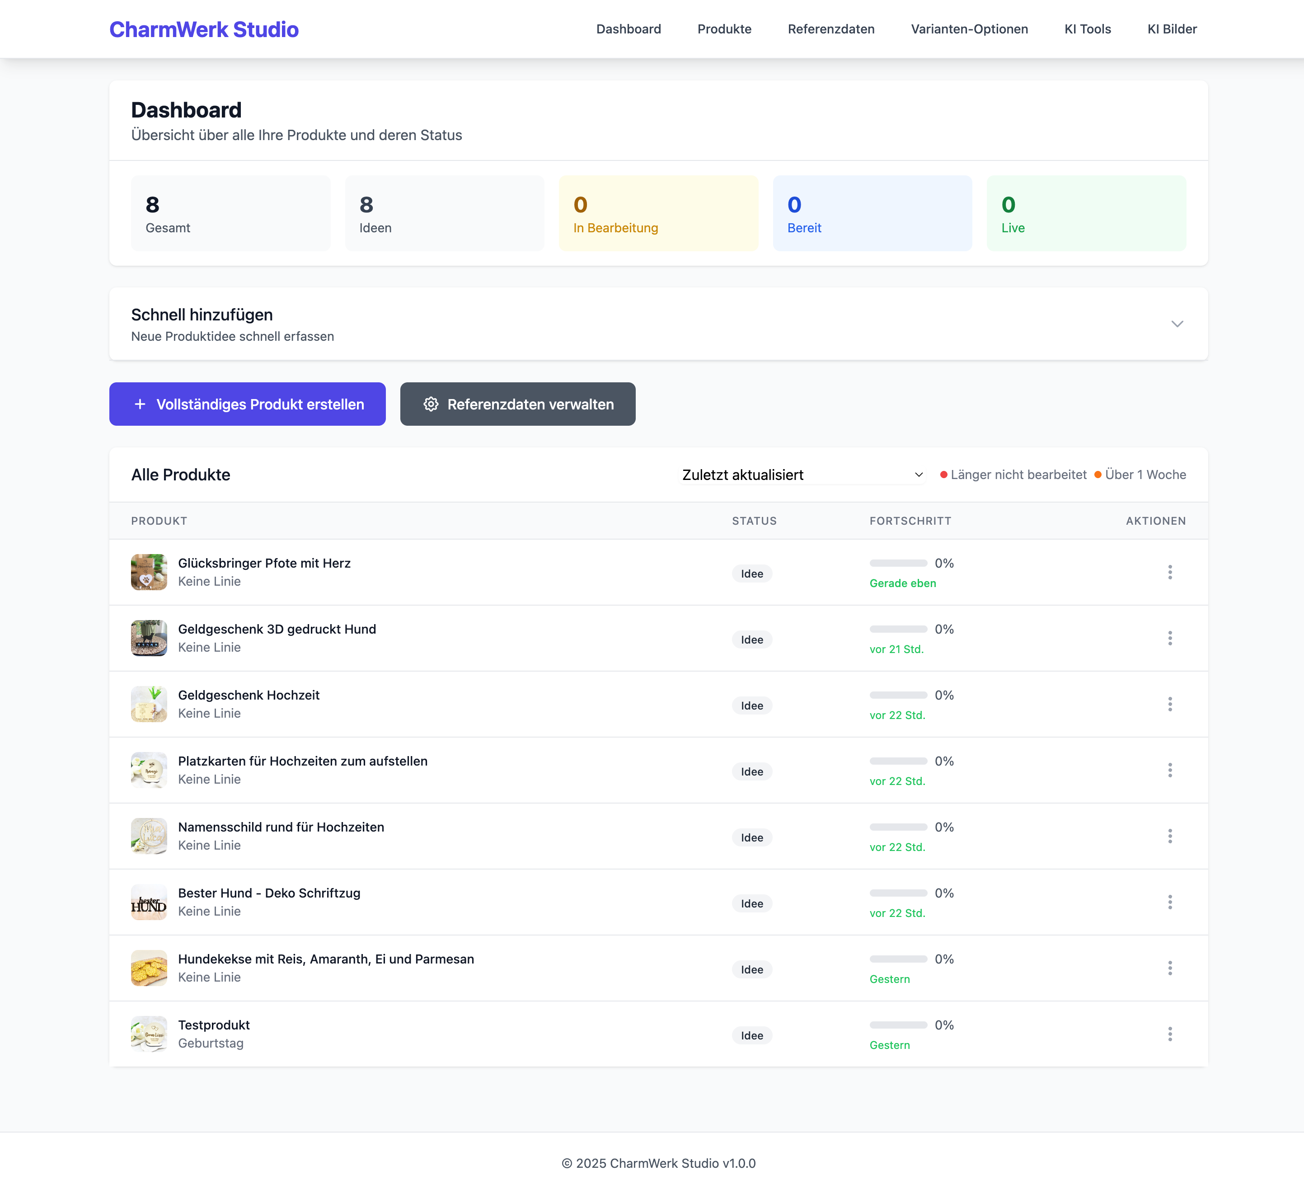Click Bester Hund - Deko Schriftzug title

[269, 893]
